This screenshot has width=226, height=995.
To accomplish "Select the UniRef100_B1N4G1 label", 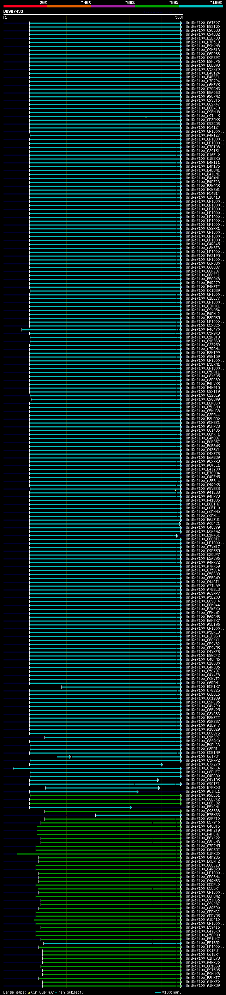I will [x=202, y=535].
